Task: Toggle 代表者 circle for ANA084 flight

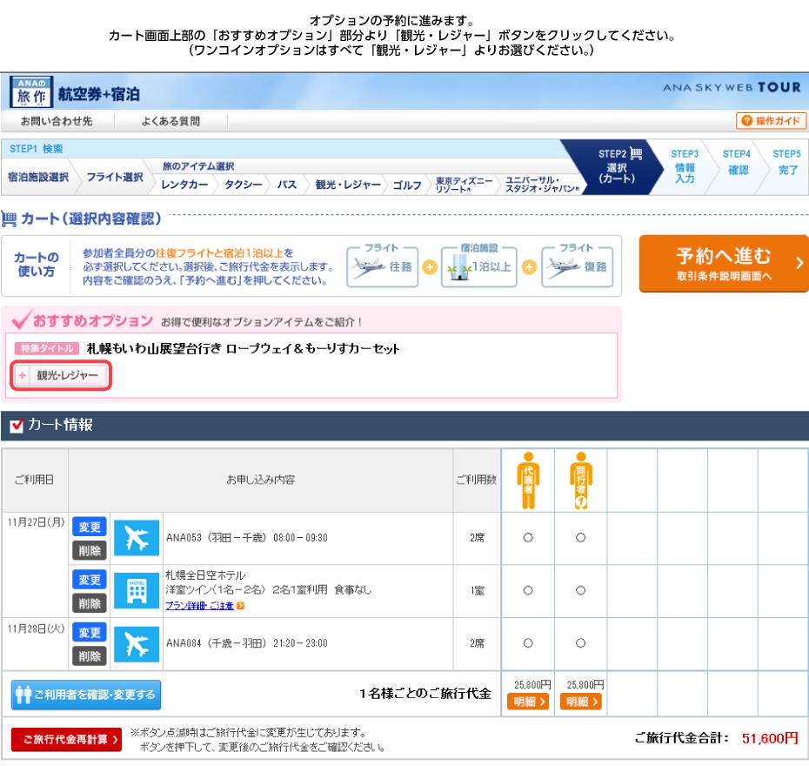Action: [528, 643]
